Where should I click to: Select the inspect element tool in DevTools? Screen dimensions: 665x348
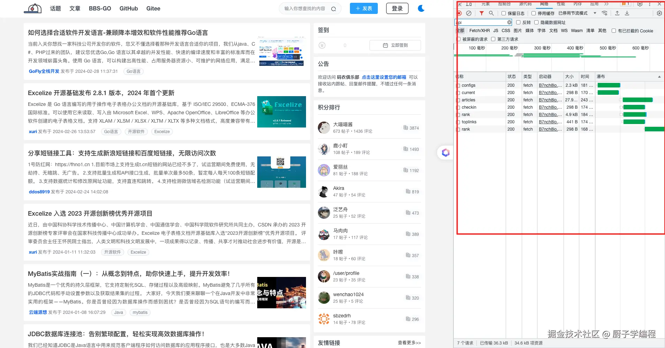(x=460, y=5)
